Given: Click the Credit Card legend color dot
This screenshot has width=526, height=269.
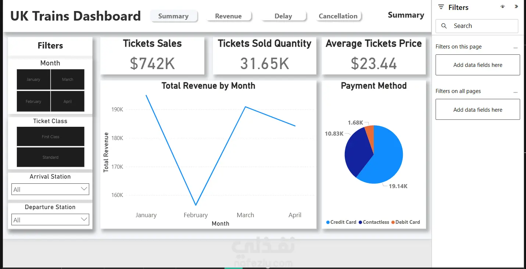Looking at the screenshot, I should [x=328, y=222].
